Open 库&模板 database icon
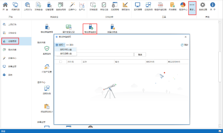The width and height of the screenshot is (223, 133). point(172,6)
